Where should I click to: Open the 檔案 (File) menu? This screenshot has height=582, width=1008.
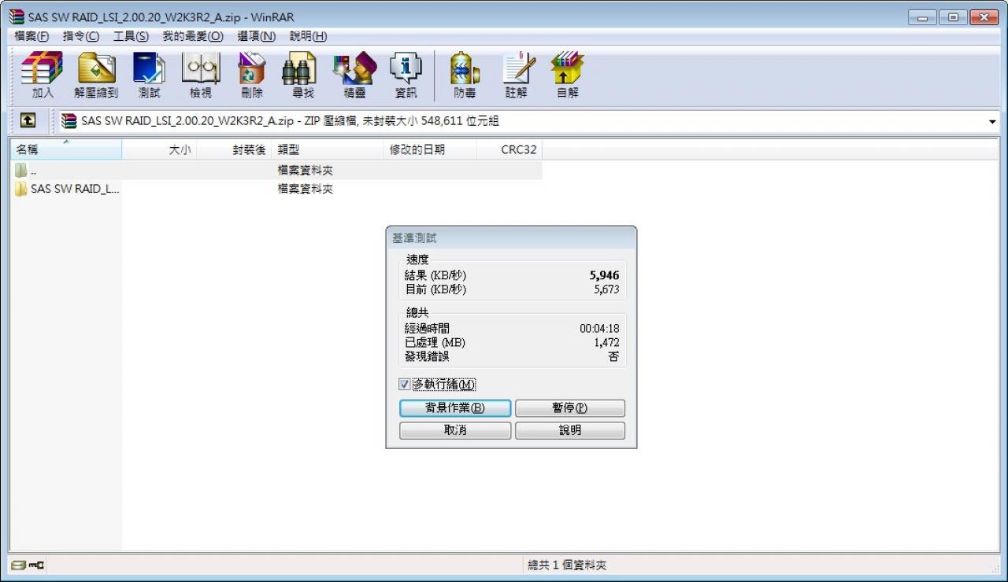click(x=31, y=36)
